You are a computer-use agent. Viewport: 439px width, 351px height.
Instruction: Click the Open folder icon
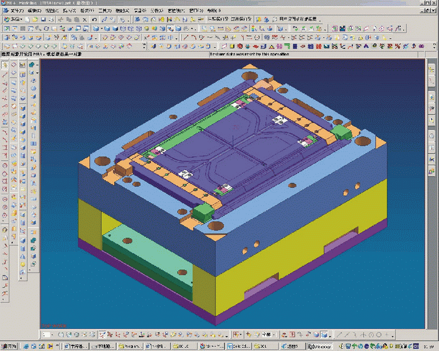coord(36,19)
